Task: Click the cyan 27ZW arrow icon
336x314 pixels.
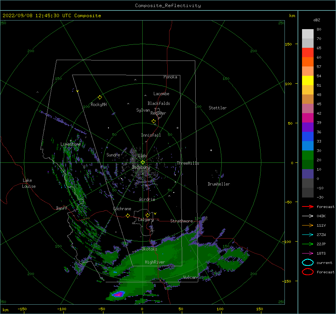Action: [308, 235]
